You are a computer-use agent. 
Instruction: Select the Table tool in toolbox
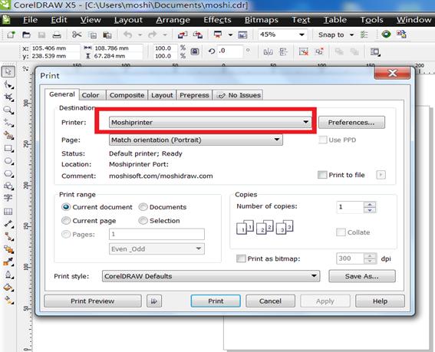click(x=8, y=212)
